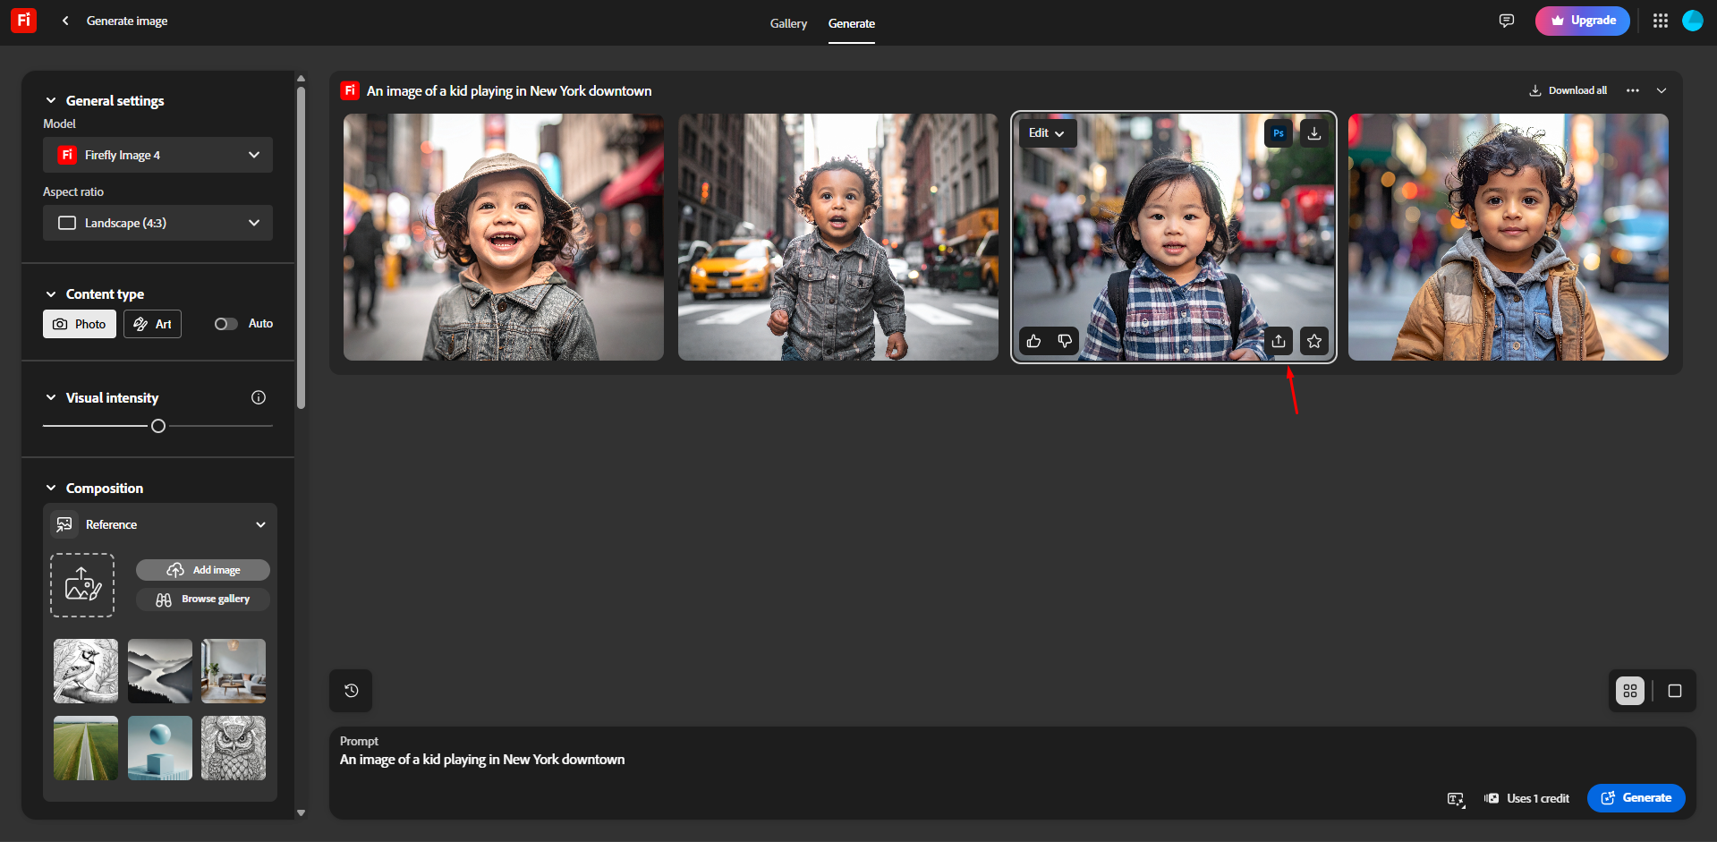This screenshot has width=1717, height=842.
Task: Open generation history using the clock icon
Action: 350,690
